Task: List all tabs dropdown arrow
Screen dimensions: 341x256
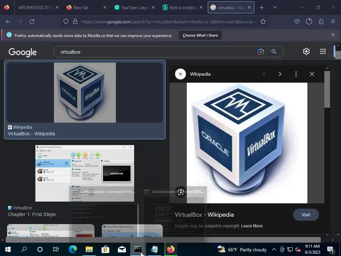Action: (275, 7)
